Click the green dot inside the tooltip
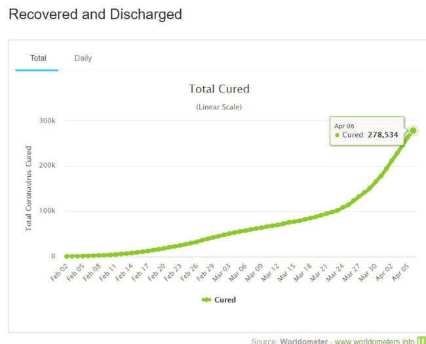 click(338, 135)
